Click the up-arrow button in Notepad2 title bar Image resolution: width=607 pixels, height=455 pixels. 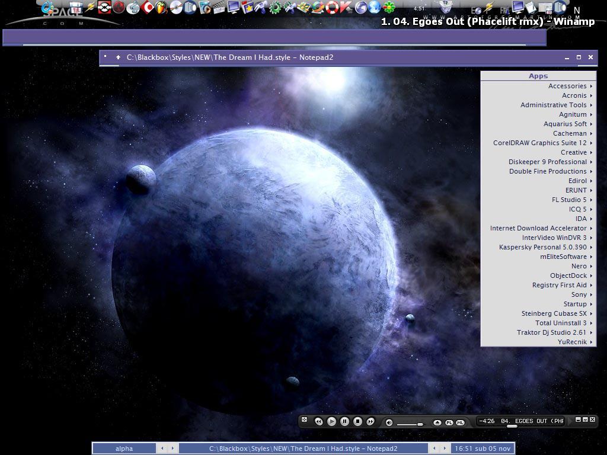118,57
